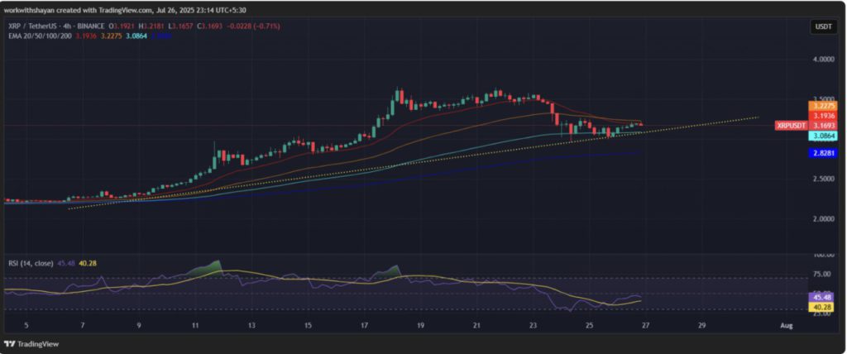Viewport: 847px width, 354px height.
Task: Open the USDT currency selector
Action: pos(822,27)
